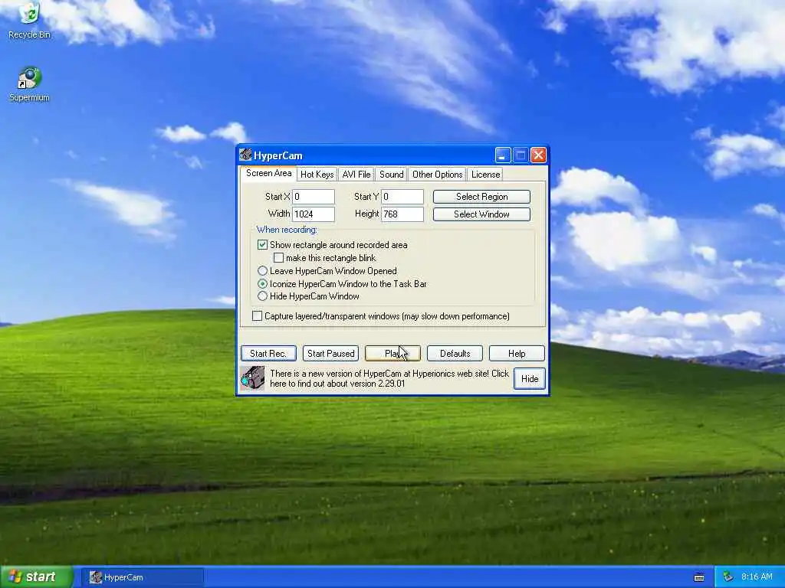
Task: Enable Capture layered/transparent windows checkbox
Action: point(257,316)
